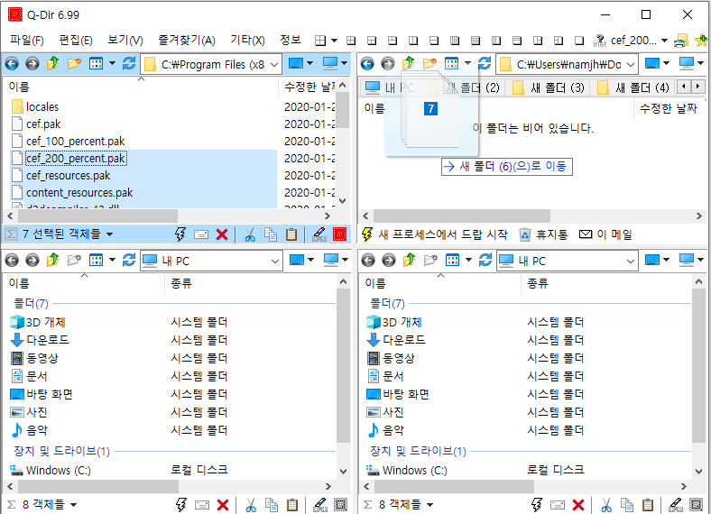The height and width of the screenshot is (514, 711).
Task: Expand bottom-left 8 객체들 dropdown
Action: 73,504
